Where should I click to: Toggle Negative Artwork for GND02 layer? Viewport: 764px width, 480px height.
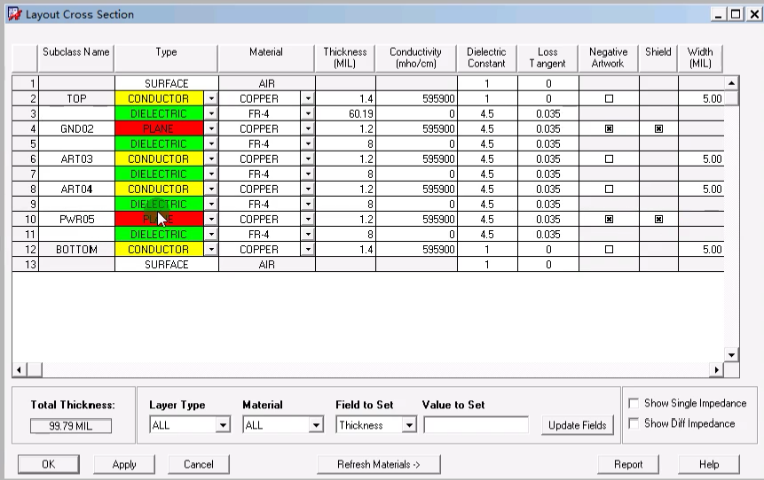pos(609,129)
